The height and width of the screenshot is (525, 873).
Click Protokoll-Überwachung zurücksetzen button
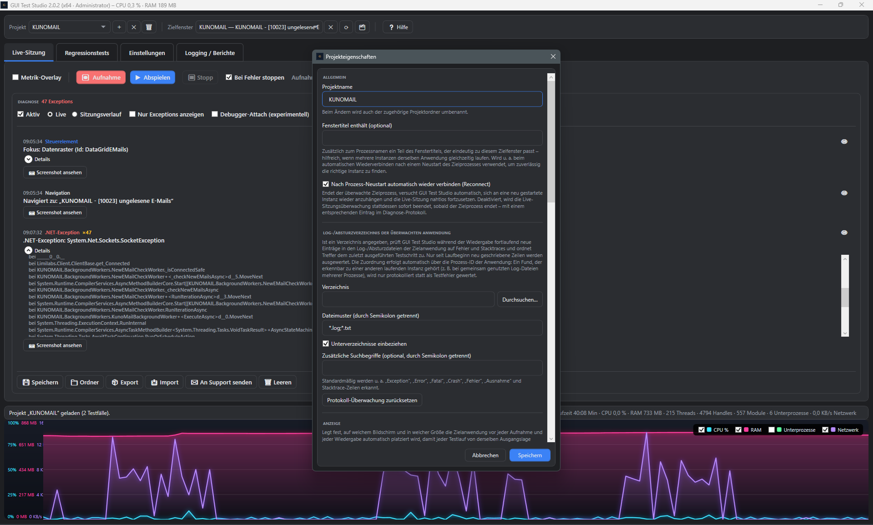[x=372, y=400]
